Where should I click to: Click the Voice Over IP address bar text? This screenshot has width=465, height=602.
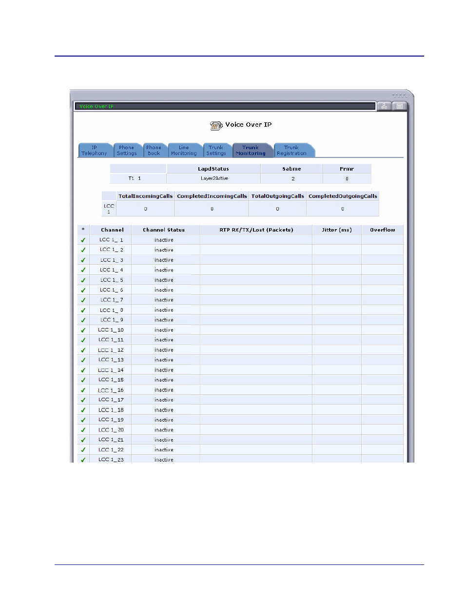click(97, 106)
